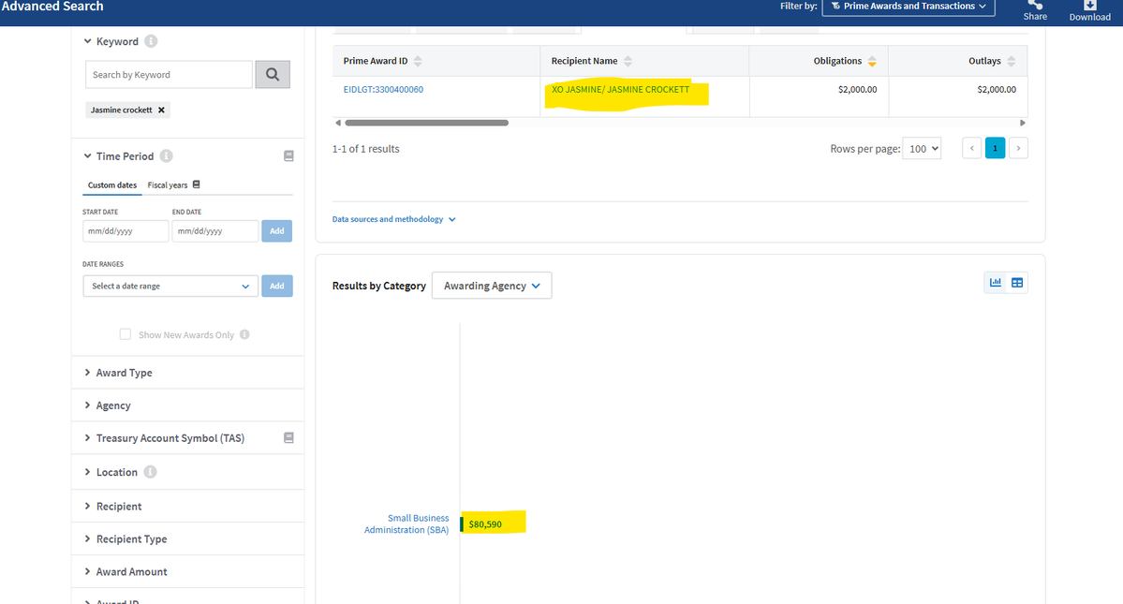Open glossary icon beside Fiscal years
This screenshot has height=604, width=1123.
[197, 184]
